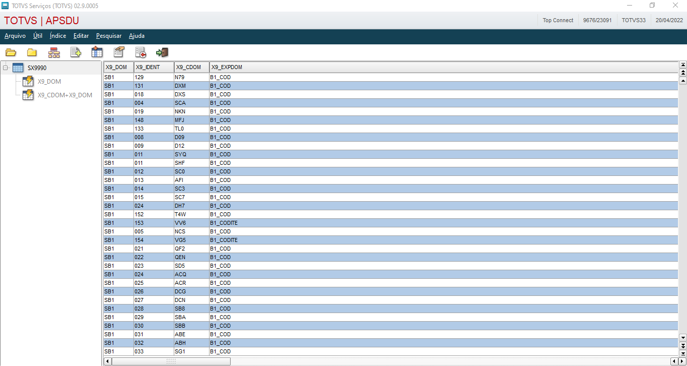Click the single down arrow scroll button

tap(683, 337)
